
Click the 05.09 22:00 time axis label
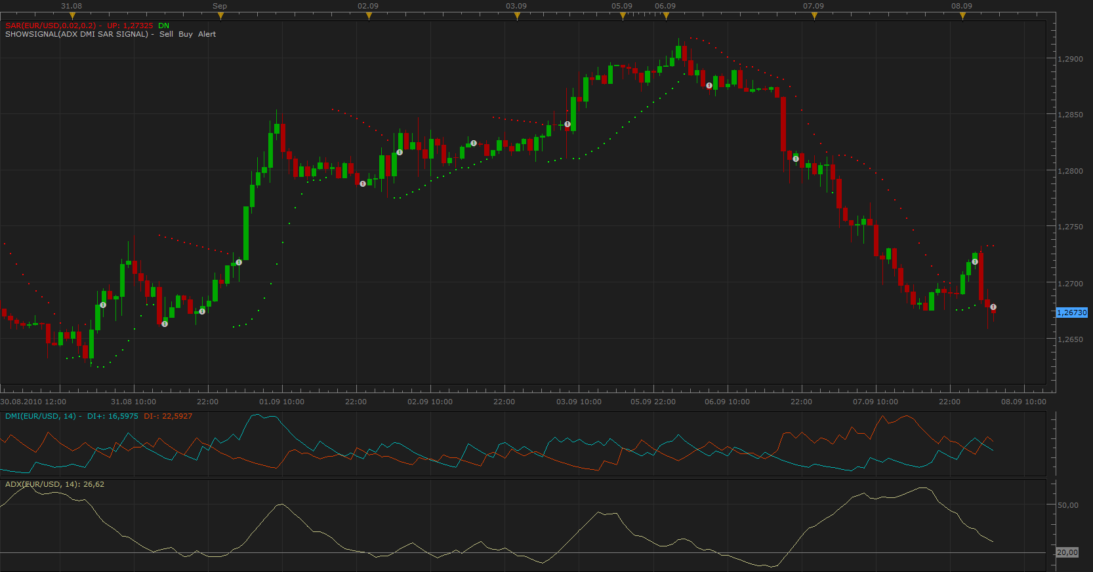(653, 402)
